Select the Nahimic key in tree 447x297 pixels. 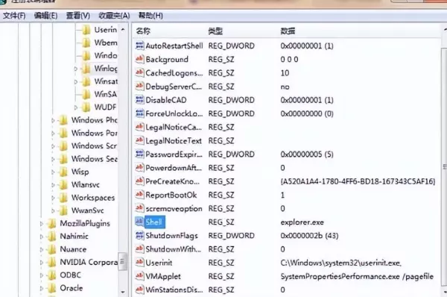[74, 236]
